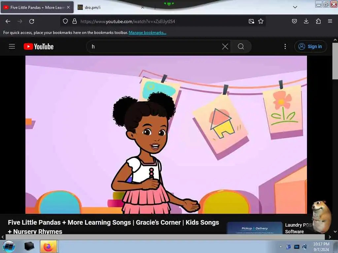Image resolution: width=338 pixels, height=253 pixels.
Task: Go to the YouTube home logo
Action: (39, 46)
